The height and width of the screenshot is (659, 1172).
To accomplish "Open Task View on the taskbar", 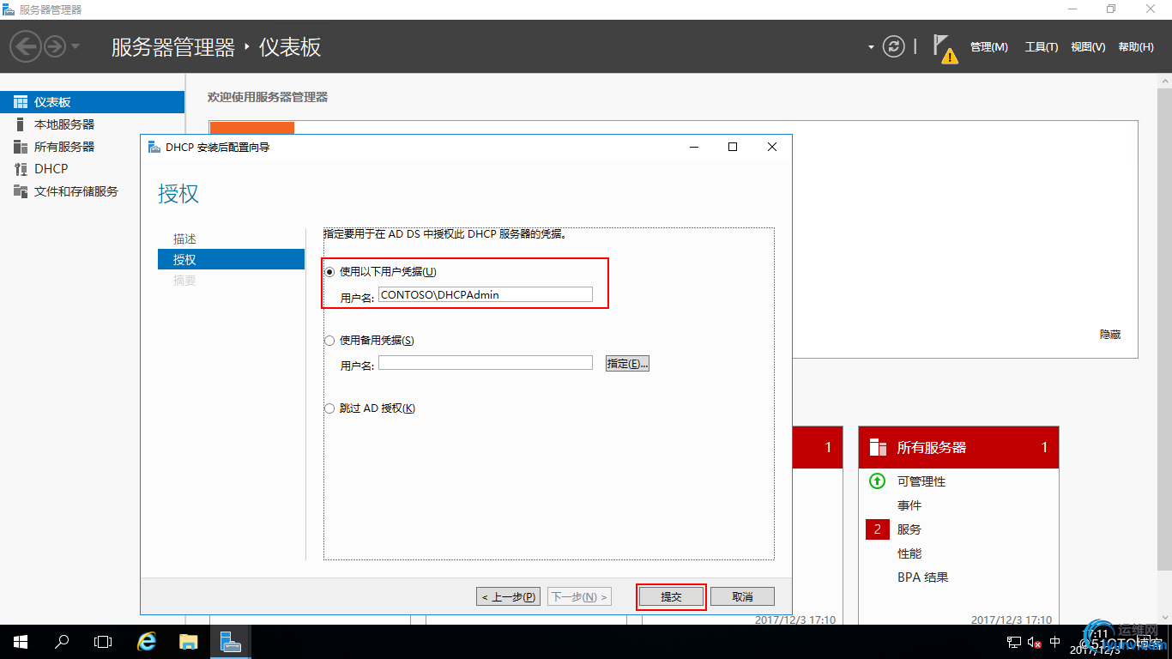I will tap(103, 642).
